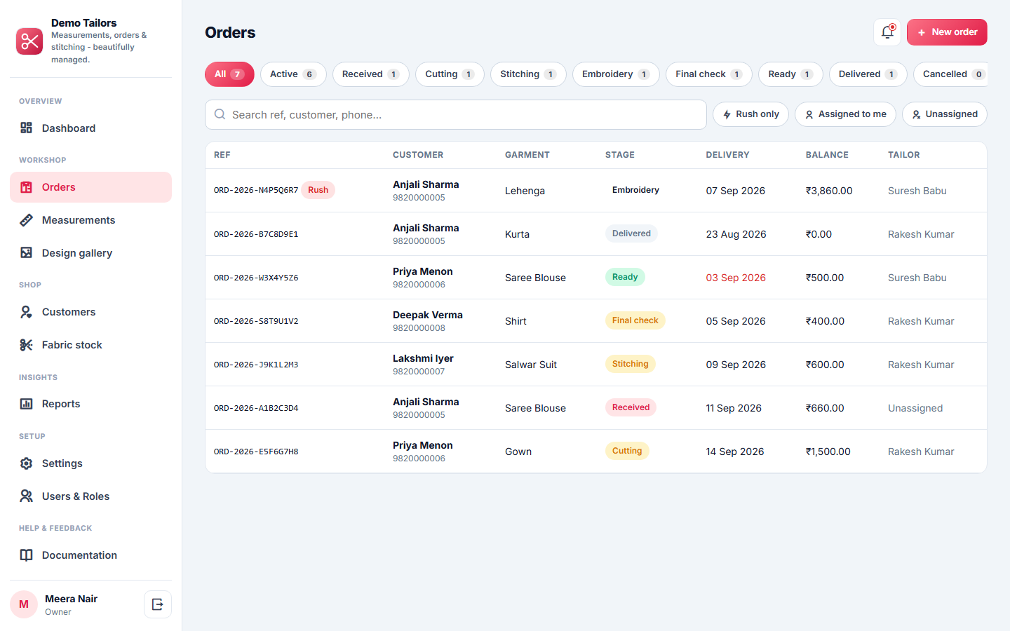The image size is (1010, 631).
Task: Open order ORD-2026-N4P5Q6R7
Action: click(256, 190)
